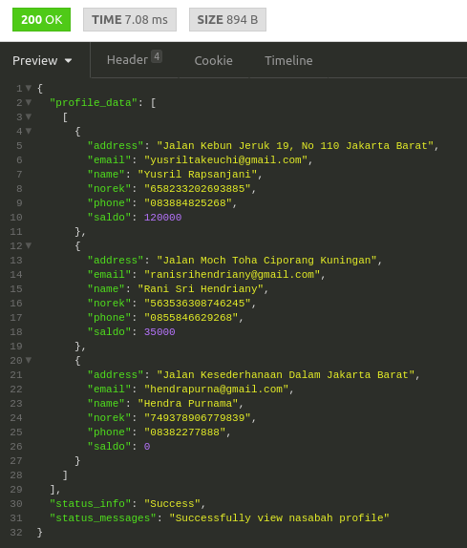467x548 pixels.
Task: Click the saldo value 35000
Action: (159, 332)
